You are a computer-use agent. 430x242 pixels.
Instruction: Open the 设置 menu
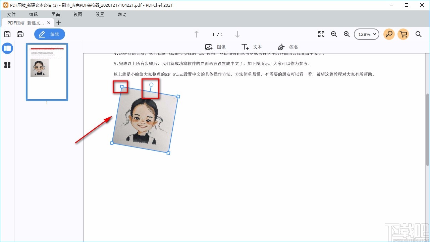point(100,14)
